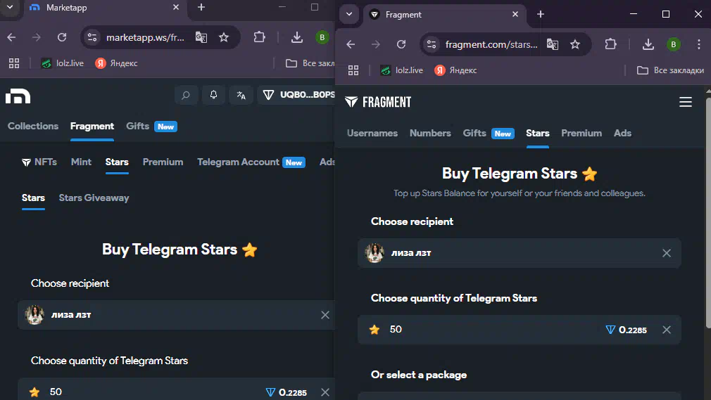
Task: Open Fragment Usernames tab
Action: (372, 133)
